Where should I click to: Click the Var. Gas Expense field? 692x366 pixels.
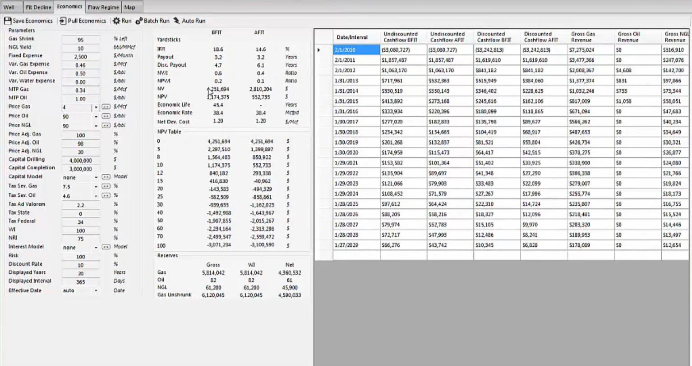[80, 65]
